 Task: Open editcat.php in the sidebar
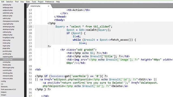tap(7, 32)
